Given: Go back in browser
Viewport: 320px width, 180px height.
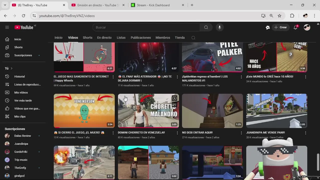Looking at the screenshot, I should (5, 16).
